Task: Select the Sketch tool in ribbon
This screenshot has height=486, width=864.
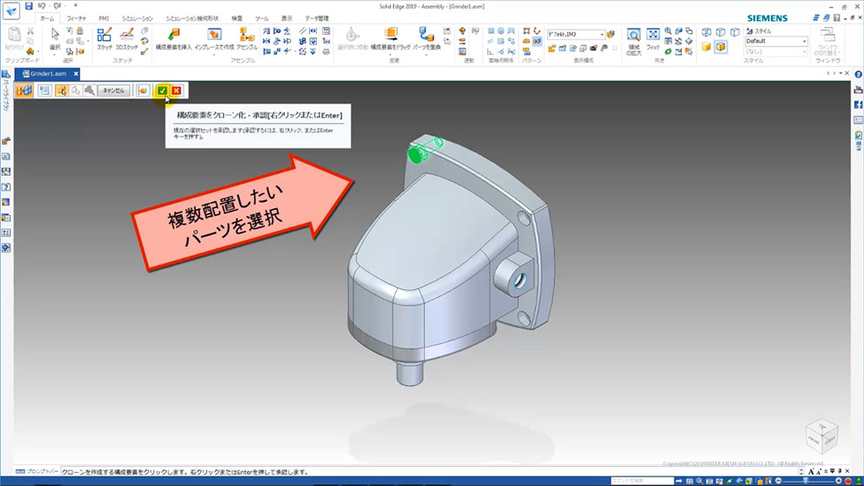Action: pyautogui.click(x=105, y=37)
